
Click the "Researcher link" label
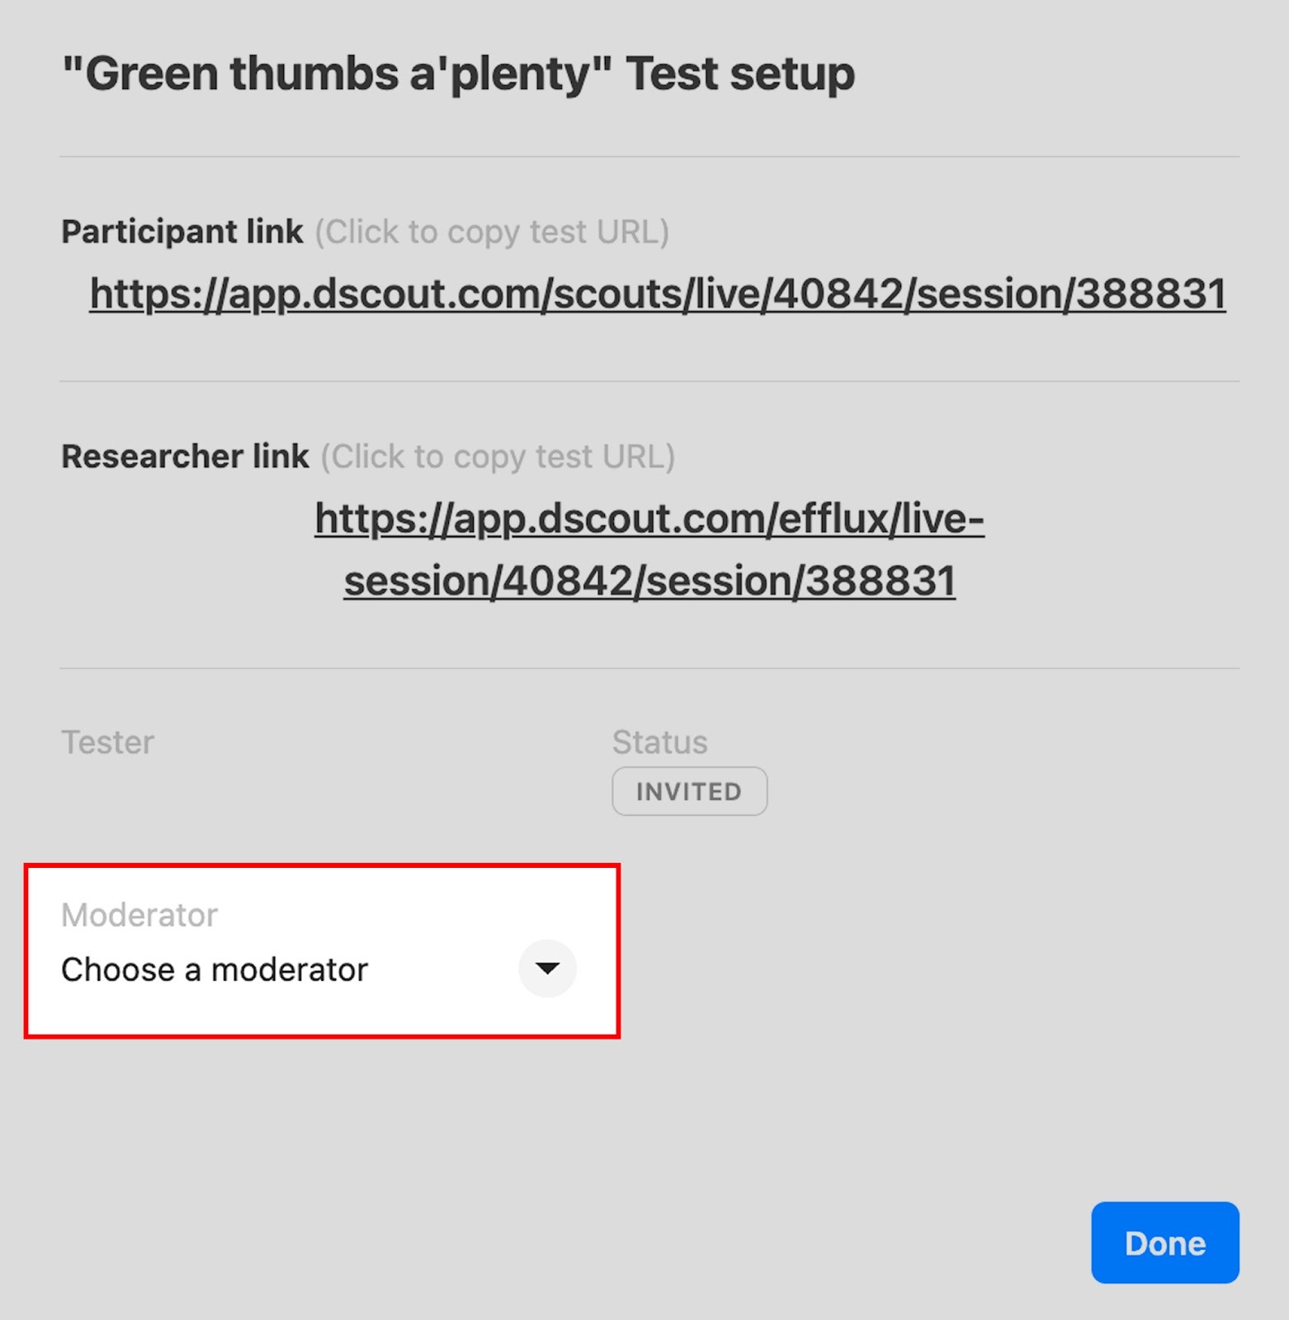pyautogui.click(x=185, y=456)
